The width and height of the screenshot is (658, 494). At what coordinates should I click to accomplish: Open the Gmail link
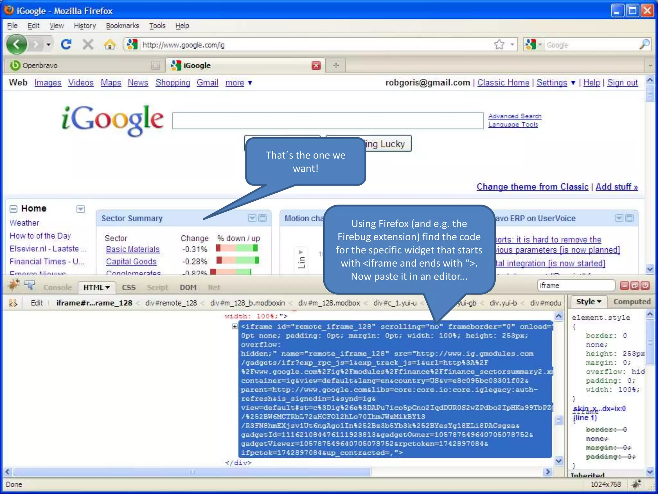pyautogui.click(x=207, y=83)
